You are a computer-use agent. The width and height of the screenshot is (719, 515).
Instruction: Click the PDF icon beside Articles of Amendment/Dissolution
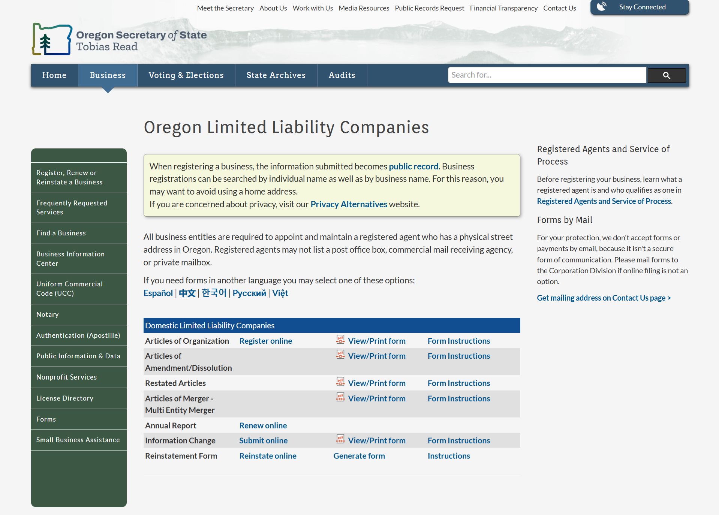pyautogui.click(x=340, y=355)
